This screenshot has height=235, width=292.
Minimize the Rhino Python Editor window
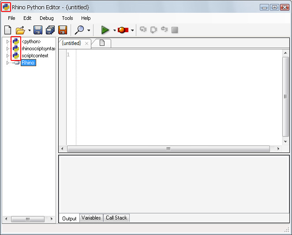[264, 7]
